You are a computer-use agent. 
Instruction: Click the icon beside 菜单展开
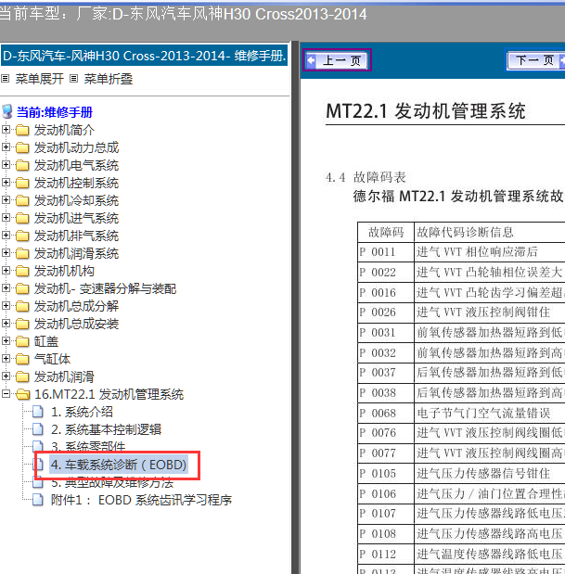(x=6, y=78)
